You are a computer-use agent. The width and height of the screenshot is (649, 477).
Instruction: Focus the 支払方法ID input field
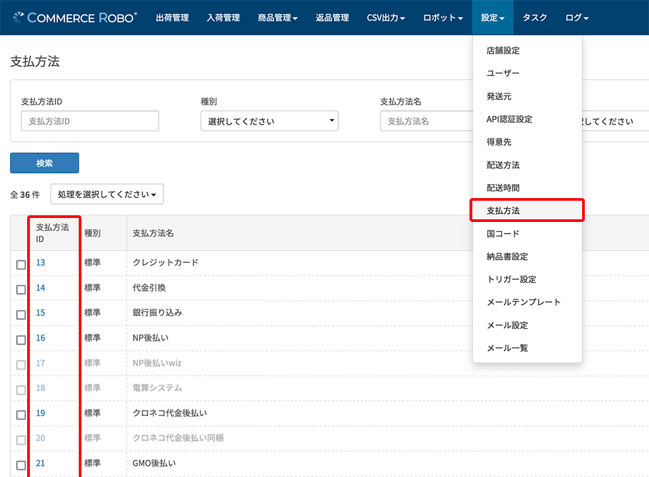90,121
